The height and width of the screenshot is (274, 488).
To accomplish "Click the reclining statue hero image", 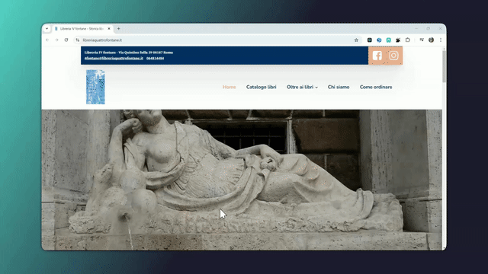I will (x=242, y=180).
